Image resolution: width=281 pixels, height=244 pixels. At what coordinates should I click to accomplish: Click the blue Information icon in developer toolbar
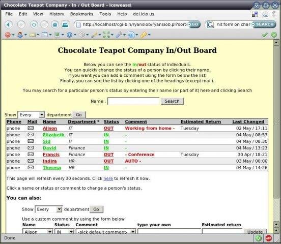point(69,35)
